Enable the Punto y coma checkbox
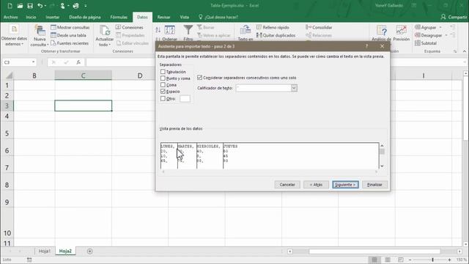 [163, 78]
